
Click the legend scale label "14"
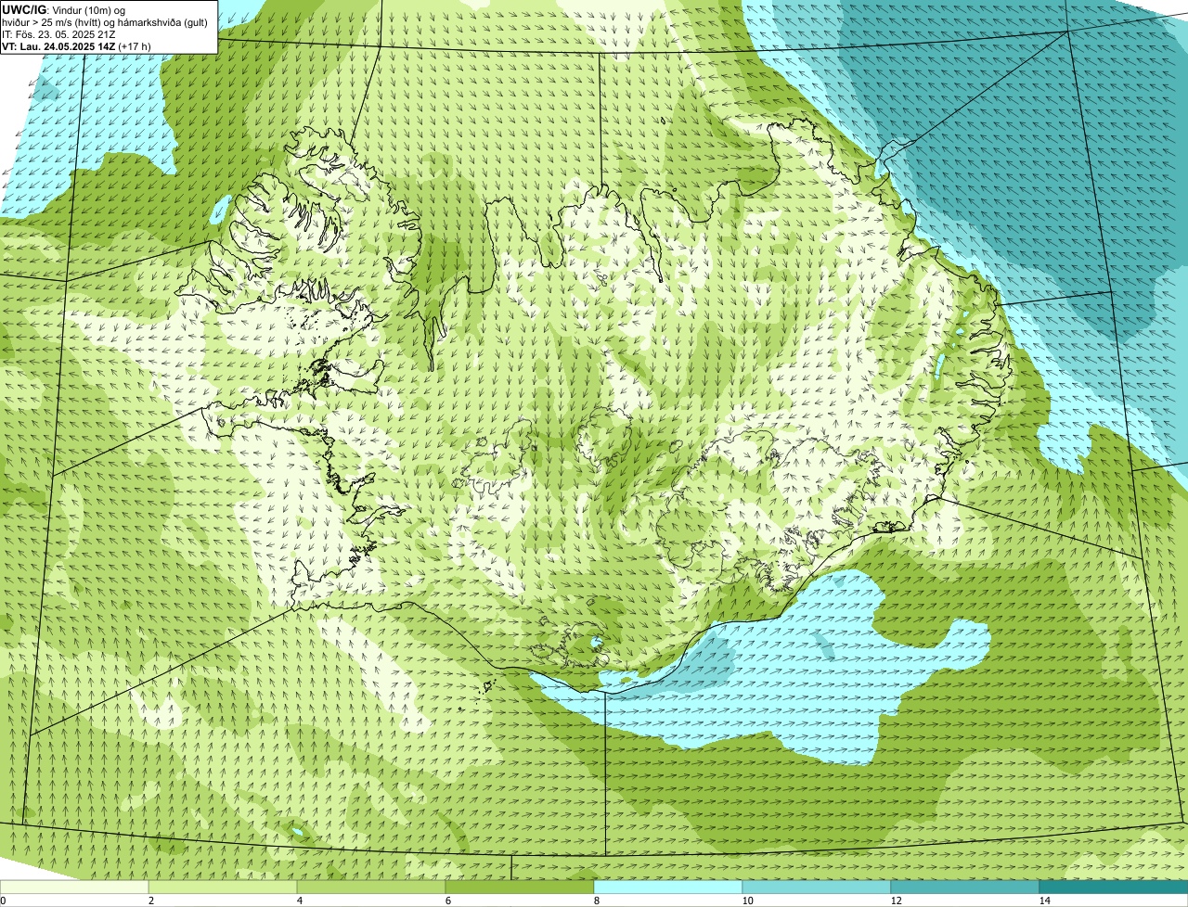pos(1044,901)
